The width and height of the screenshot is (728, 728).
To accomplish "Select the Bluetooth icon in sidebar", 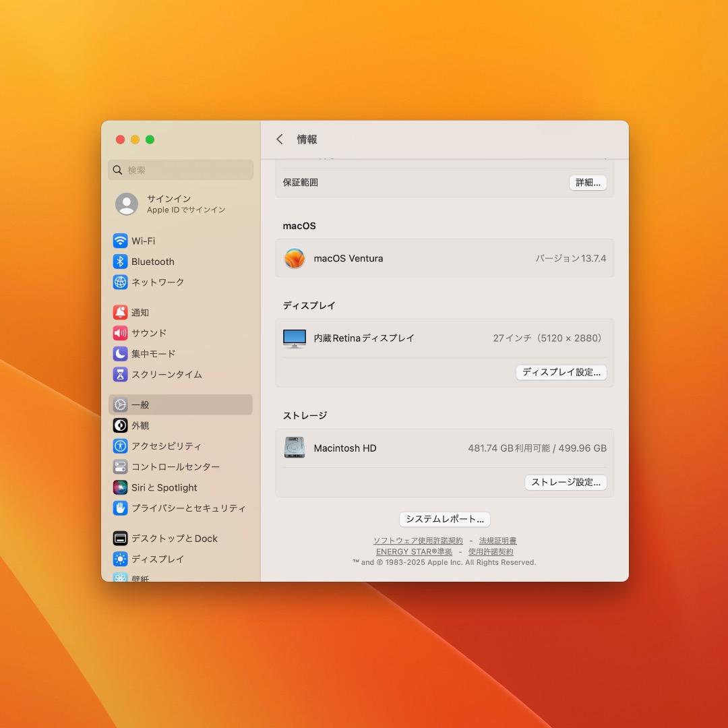I will (x=120, y=262).
